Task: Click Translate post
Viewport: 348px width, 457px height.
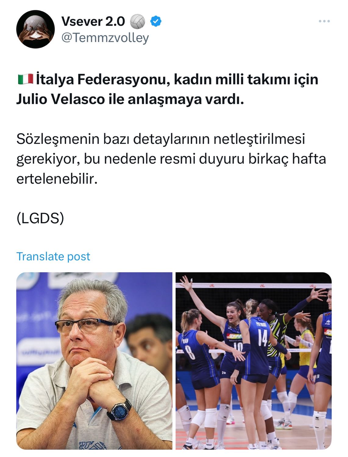Action: click(53, 257)
